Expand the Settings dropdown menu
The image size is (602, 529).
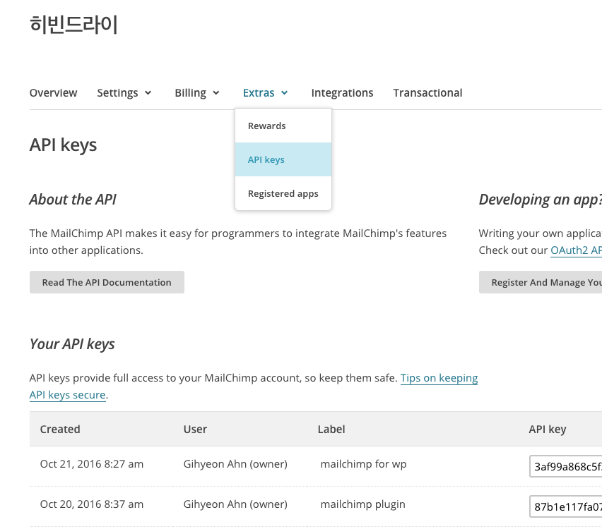click(x=124, y=93)
